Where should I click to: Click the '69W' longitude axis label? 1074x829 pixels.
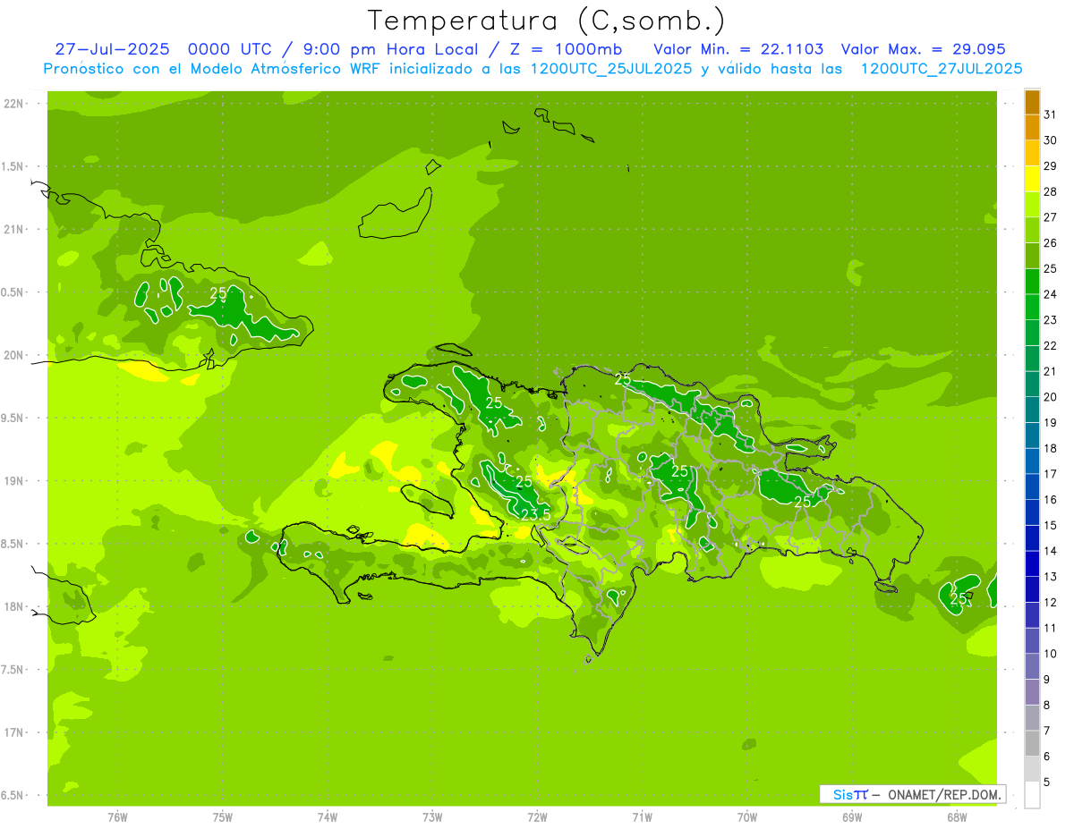tap(852, 817)
